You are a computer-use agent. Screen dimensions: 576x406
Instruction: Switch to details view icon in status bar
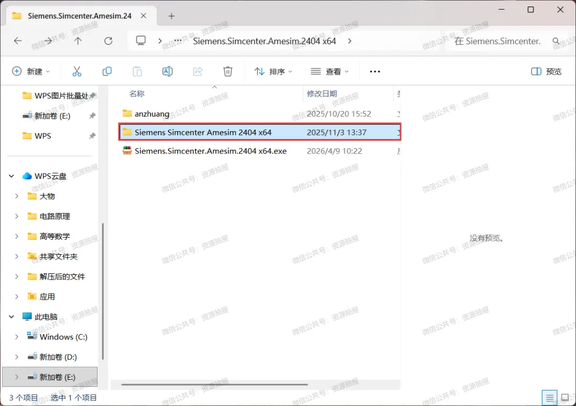(x=549, y=397)
